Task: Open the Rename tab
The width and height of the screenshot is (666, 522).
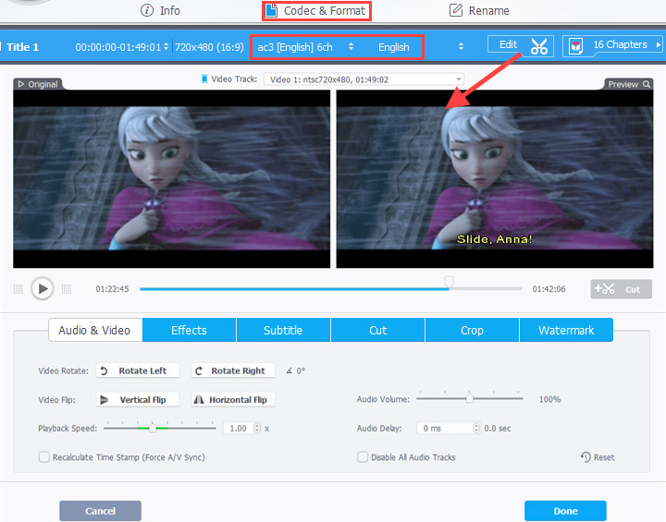Action: (479, 10)
